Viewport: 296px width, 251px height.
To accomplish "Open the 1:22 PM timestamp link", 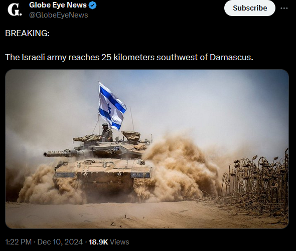I will click(x=18, y=242).
